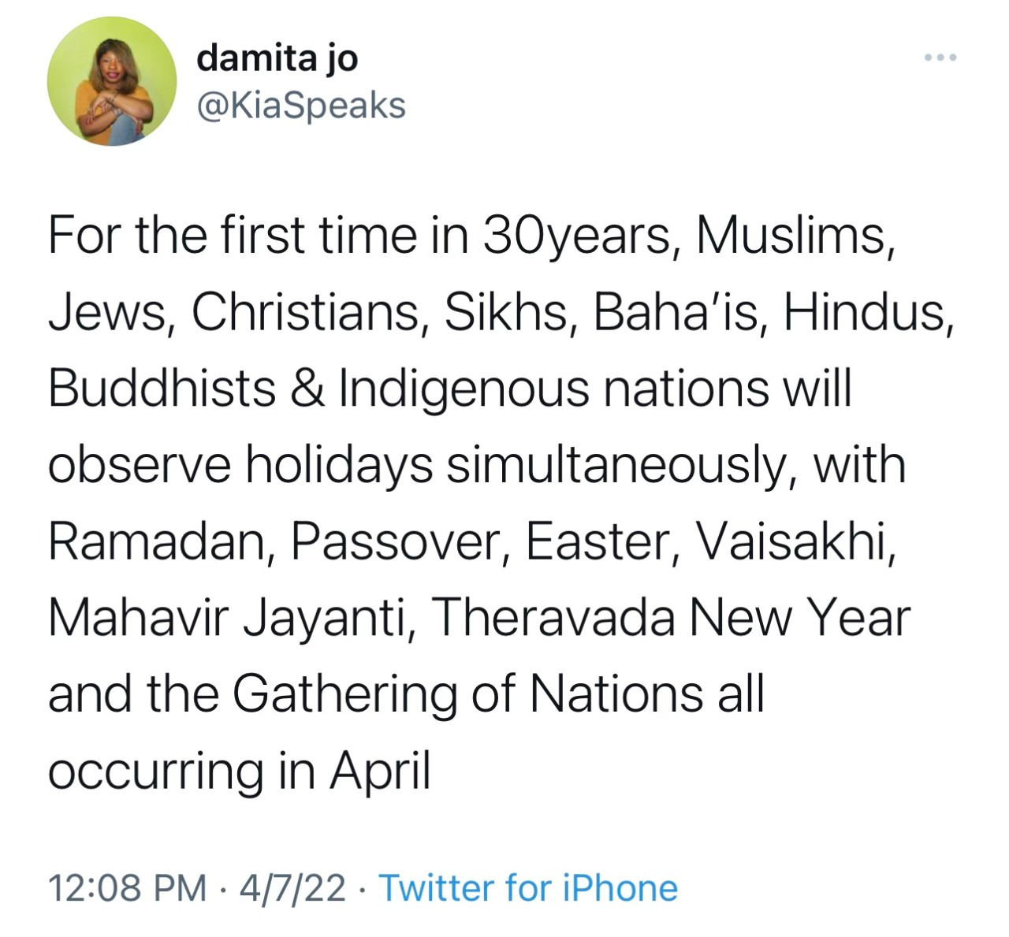
Task: Click the Twitter for iPhone source link
Action: point(528,888)
